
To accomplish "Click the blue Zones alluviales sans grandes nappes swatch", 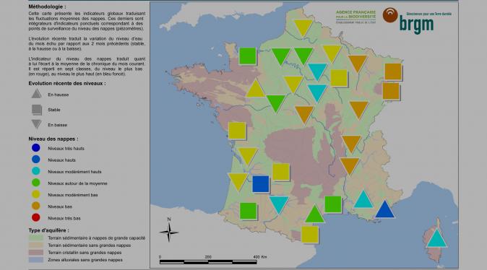I will [36, 260].
